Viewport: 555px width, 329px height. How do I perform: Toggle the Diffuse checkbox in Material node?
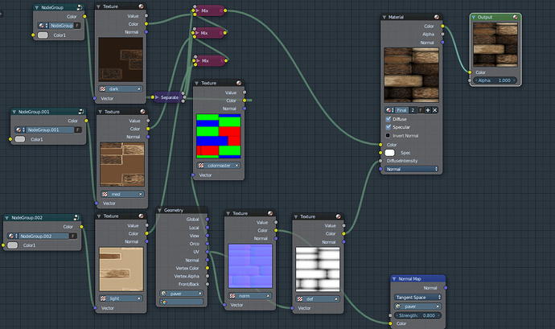pos(388,119)
